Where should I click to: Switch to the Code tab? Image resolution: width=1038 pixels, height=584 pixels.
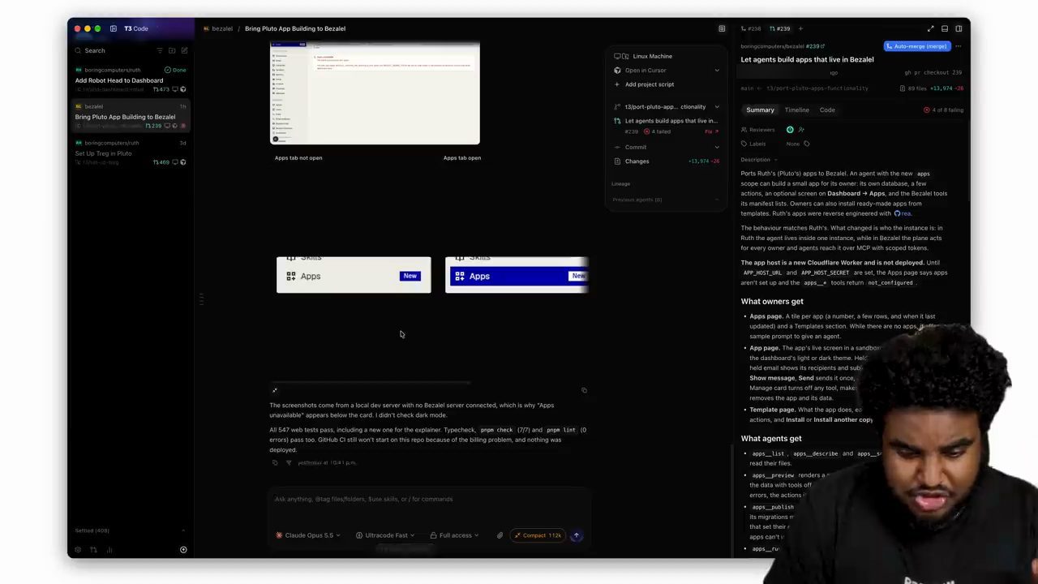(x=827, y=109)
